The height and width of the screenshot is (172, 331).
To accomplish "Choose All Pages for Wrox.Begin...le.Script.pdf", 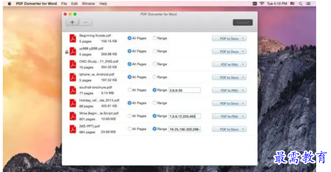I will pos(130,116).
